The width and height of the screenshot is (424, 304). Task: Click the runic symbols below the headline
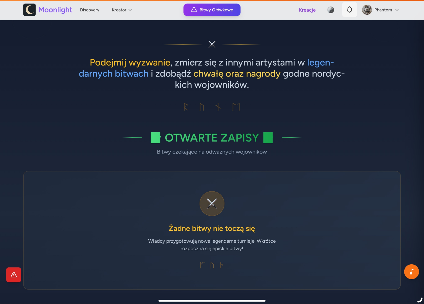click(x=212, y=107)
